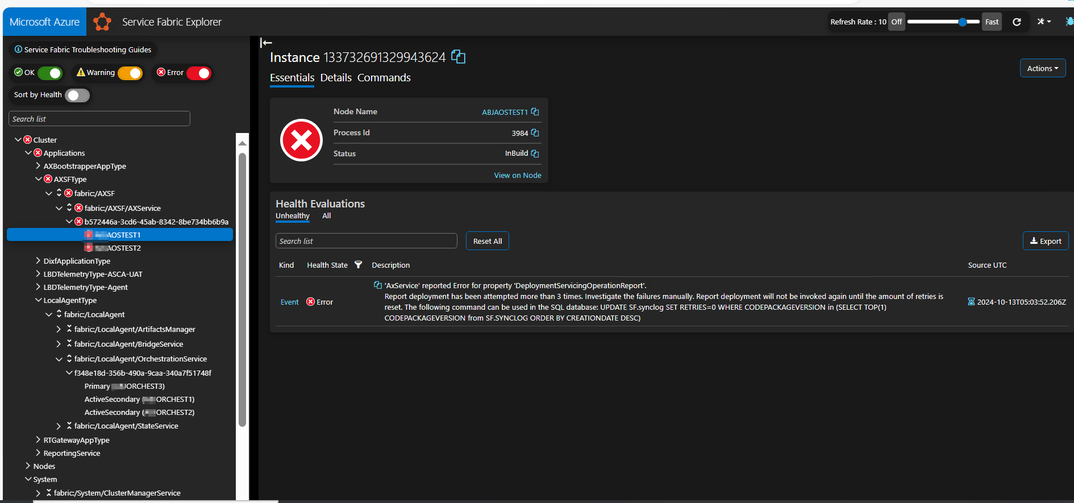Select ActiveSecondary ORCHEST1 replica

[139, 399]
